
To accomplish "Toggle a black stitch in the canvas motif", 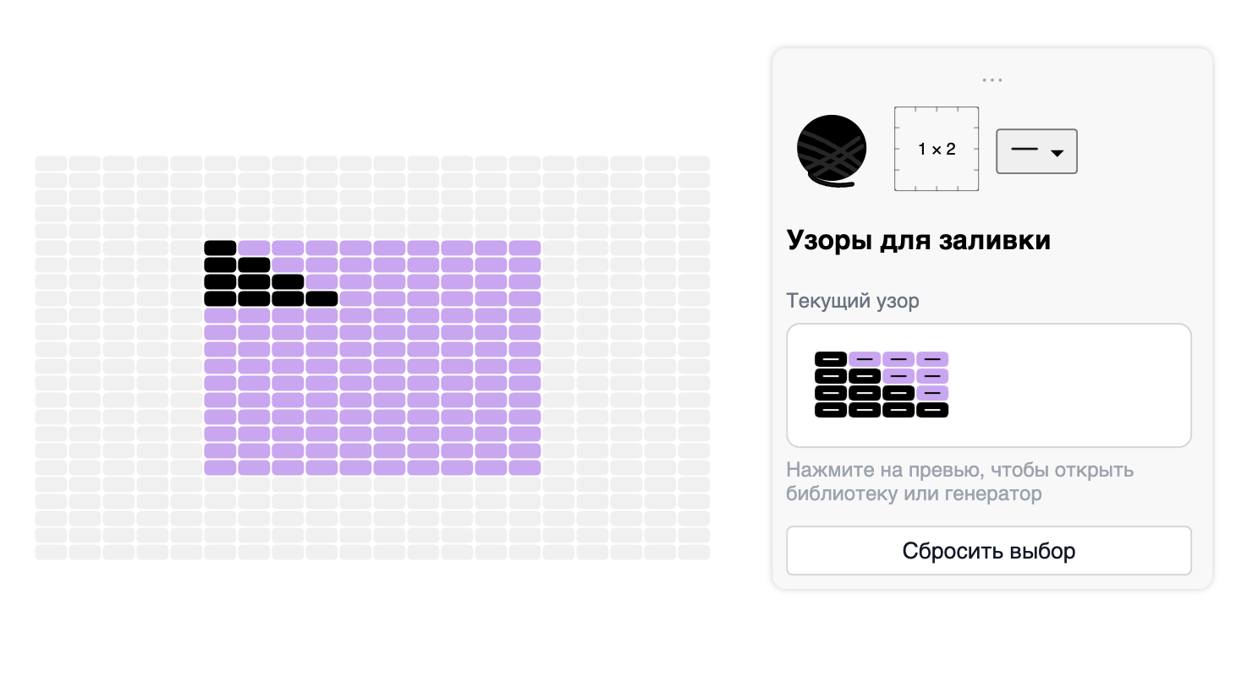I will (x=220, y=247).
